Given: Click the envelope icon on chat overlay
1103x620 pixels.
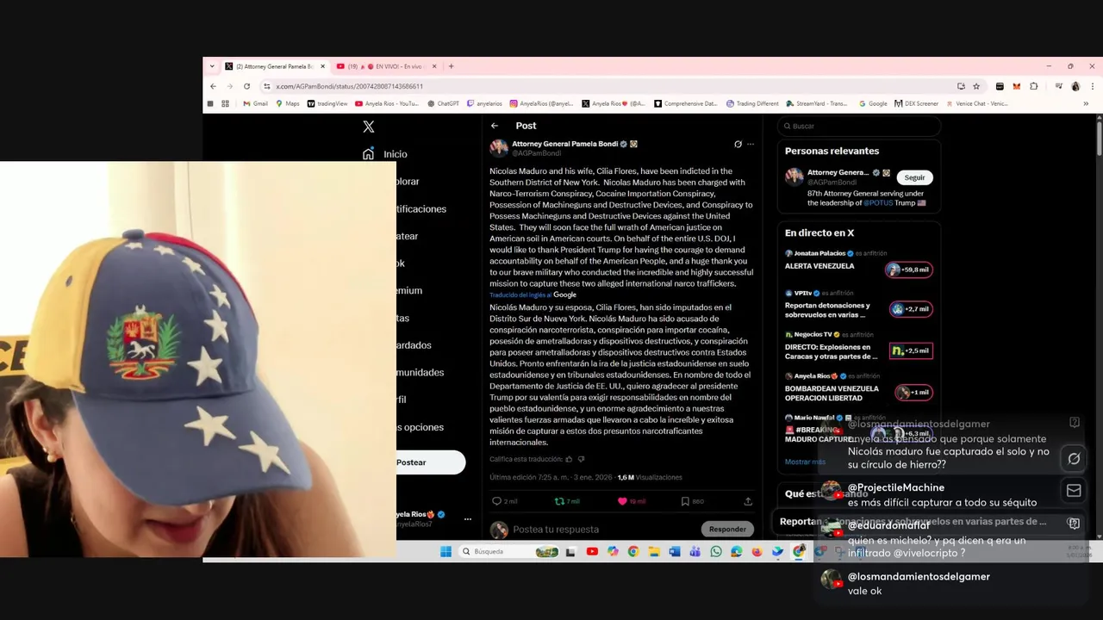Looking at the screenshot, I should click(1074, 491).
